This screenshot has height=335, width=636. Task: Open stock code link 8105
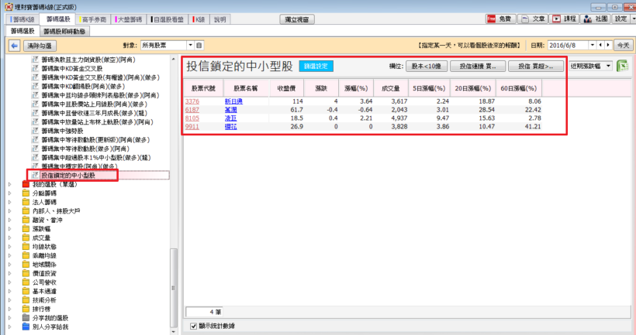[192, 118]
